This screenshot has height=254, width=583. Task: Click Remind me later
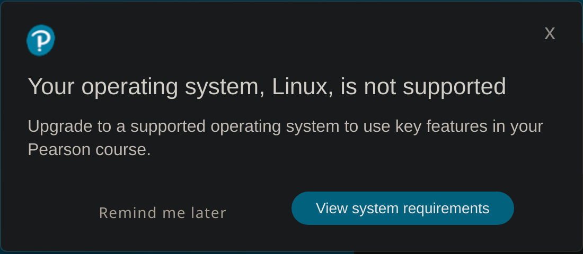[x=163, y=213]
